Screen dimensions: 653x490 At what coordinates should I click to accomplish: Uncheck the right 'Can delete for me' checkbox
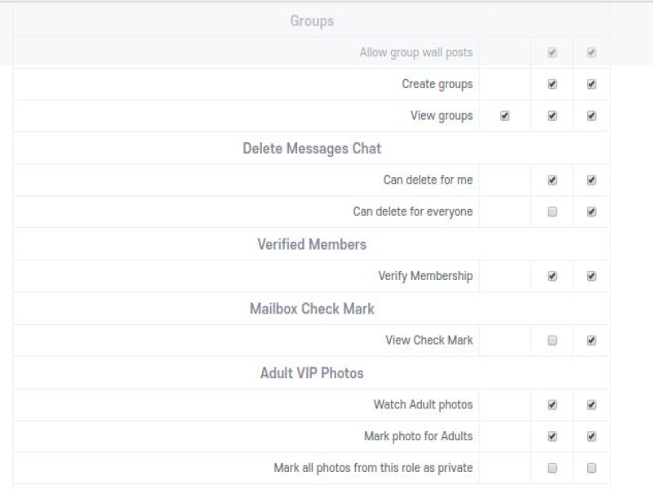[592, 180]
